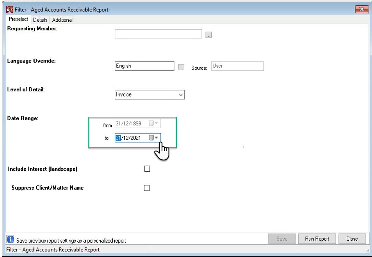Click the app icon in the title bar
The height and width of the screenshot is (257, 372).
[10, 10]
